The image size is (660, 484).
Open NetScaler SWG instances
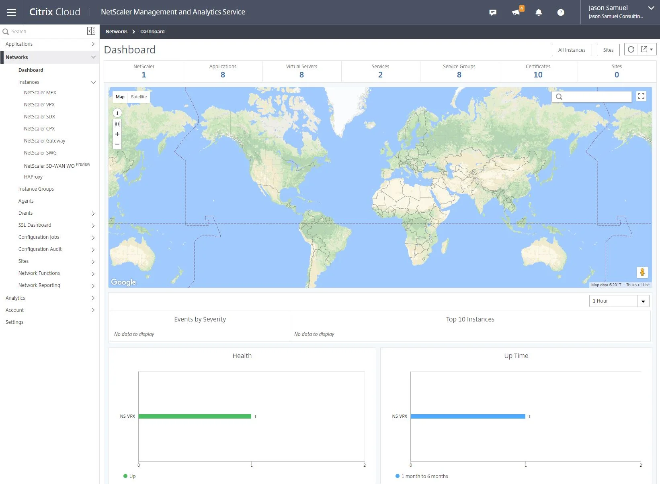click(x=40, y=153)
